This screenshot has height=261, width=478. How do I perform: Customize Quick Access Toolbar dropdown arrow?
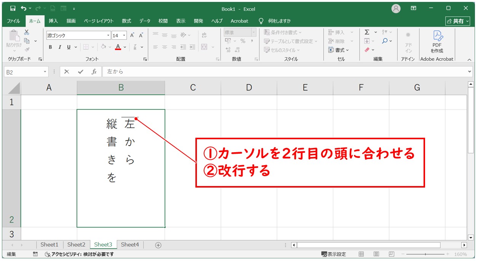[x=74, y=8]
